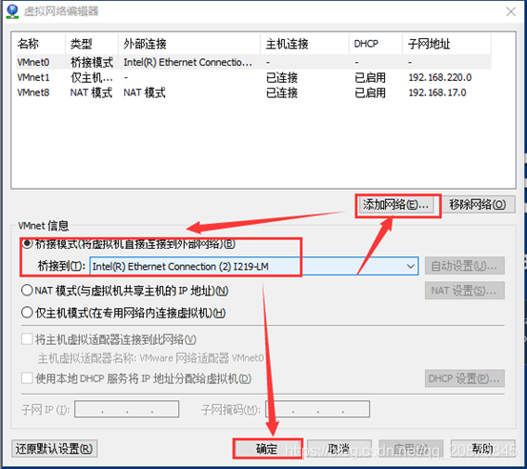The image size is (527, 469).
Task: Confirm with the 确定 button
Action: click(x=268, y=448)
